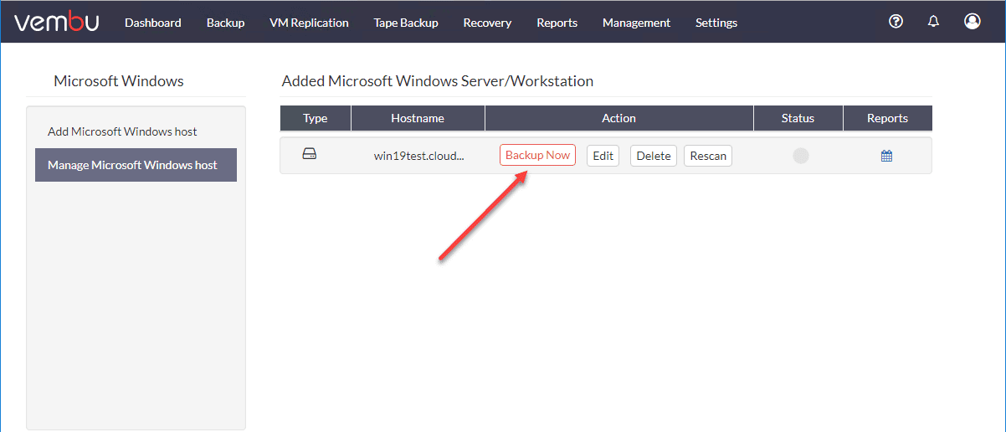Screen dimensions: 1006x432
Task: Rescan the win19test host
Action: click(x=708, y=156)
